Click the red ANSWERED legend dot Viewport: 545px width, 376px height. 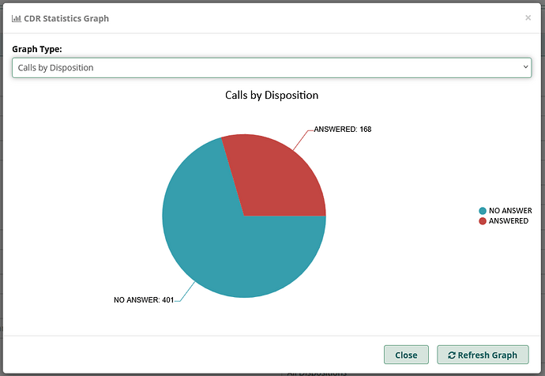pyautogui.click(x=483, y=221)
